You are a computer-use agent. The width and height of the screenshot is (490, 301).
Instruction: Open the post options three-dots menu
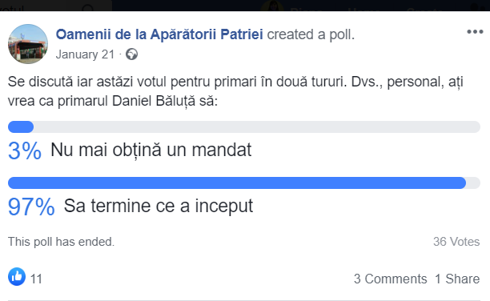(x=475, y=32)
